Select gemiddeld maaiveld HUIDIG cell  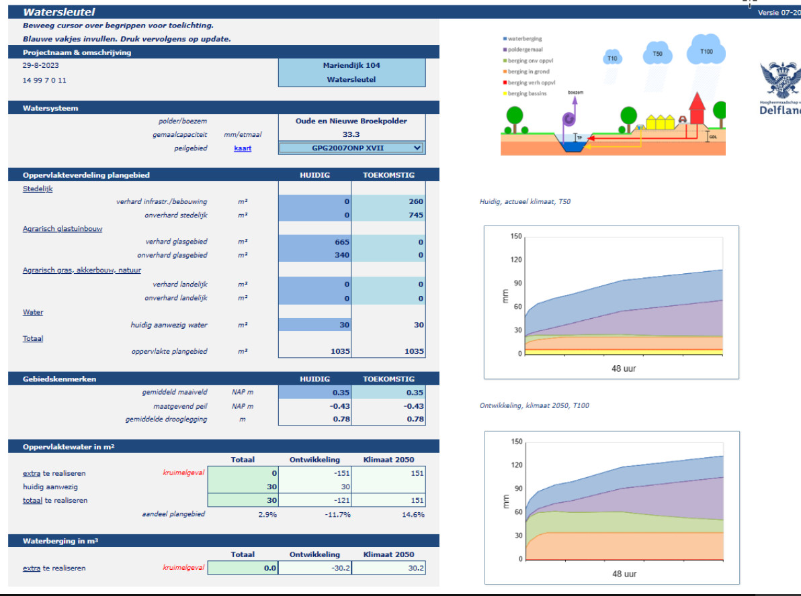pos(314,393)
